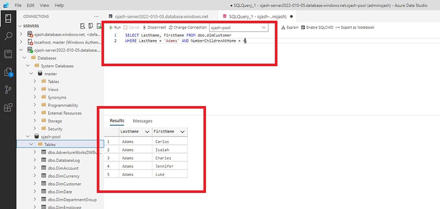Toggle Enable SQLCMD mode
This screenshot has width=440, height=209.
tap(317, 27)
